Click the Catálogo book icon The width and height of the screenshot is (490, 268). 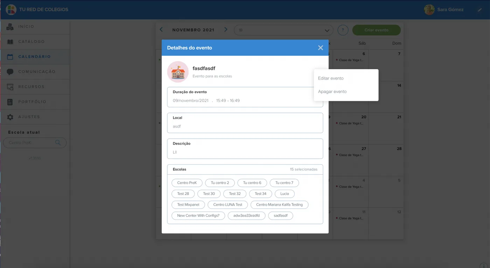click(10, 42)
